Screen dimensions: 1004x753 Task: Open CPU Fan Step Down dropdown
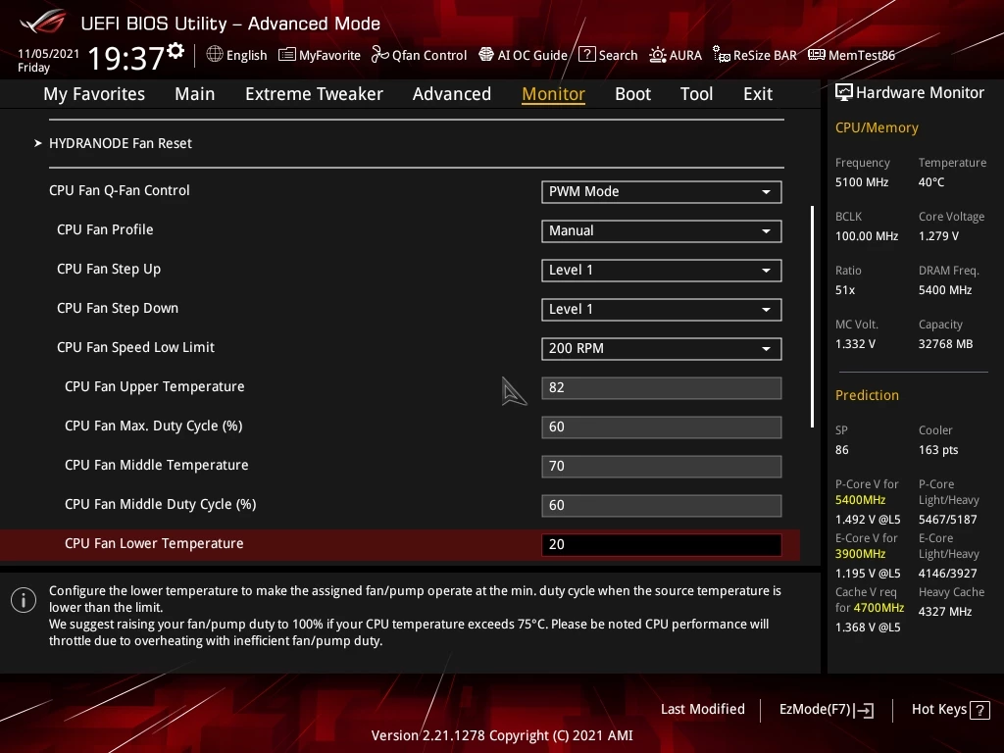[x=662, y=309]
